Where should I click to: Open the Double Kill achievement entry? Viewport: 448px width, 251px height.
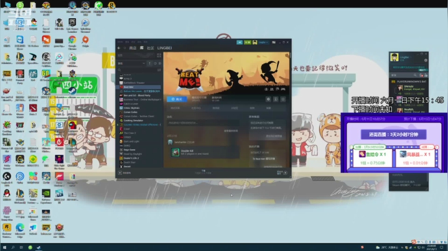(x=205, y=152)
